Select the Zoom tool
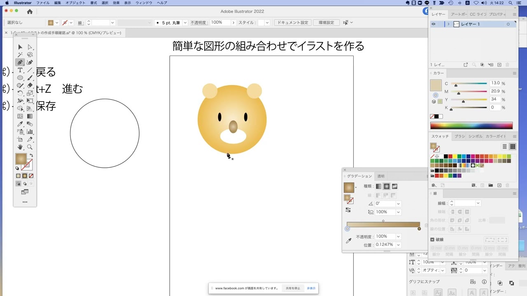The image size is (527, 296). 30,147
